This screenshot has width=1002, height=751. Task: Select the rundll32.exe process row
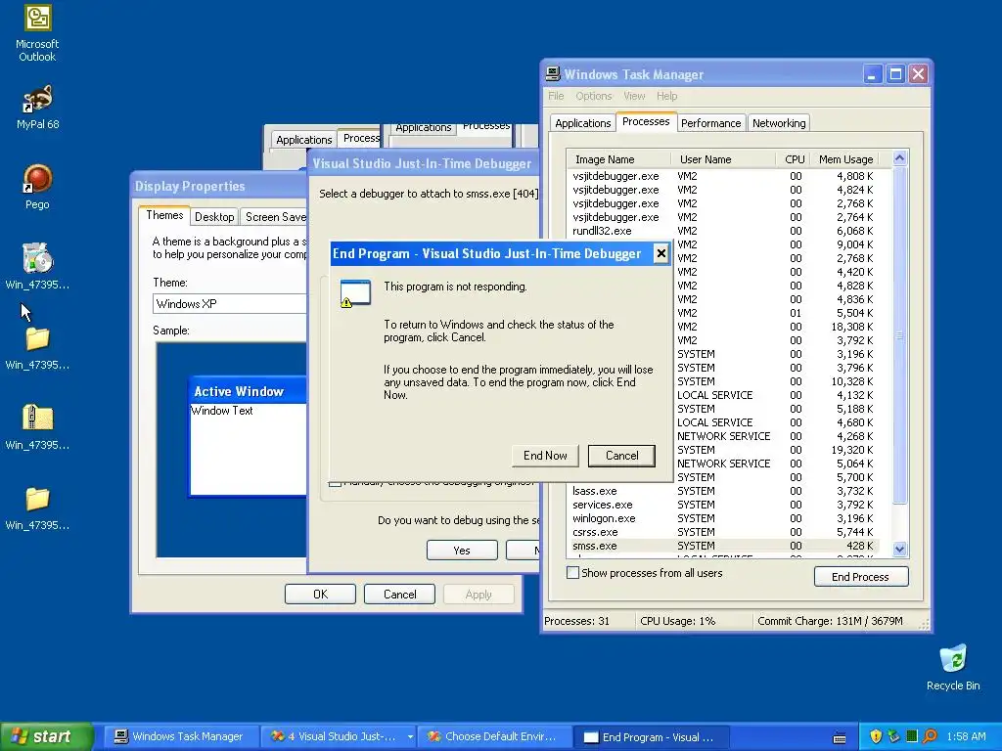tap(723, 231)
